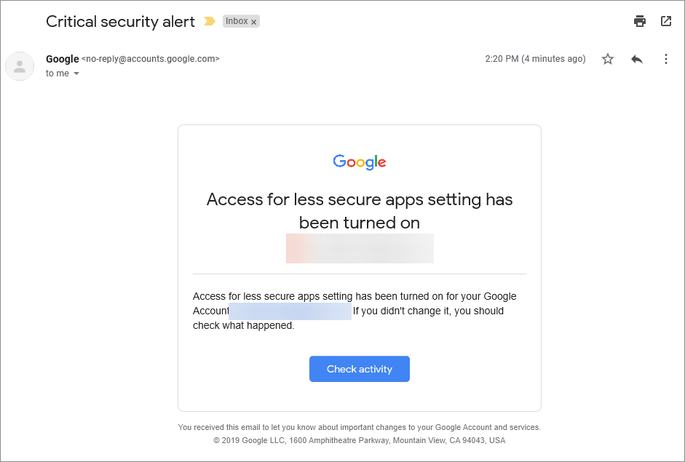Expand recipient details arrow next to "to me"
Screen dimensions: 685x462
pyautogui.click(x=76, y=73)
